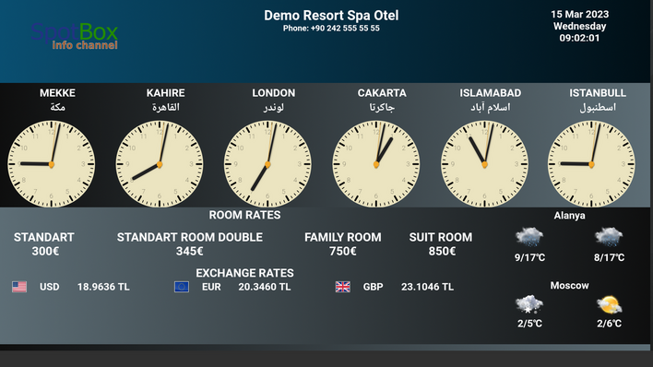Click the LONDON analog clock face

[x=267, y=164]
